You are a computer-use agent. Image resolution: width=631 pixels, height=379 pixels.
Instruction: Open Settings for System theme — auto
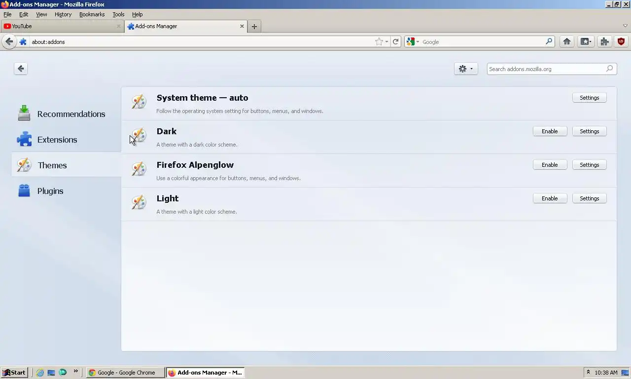590,98
